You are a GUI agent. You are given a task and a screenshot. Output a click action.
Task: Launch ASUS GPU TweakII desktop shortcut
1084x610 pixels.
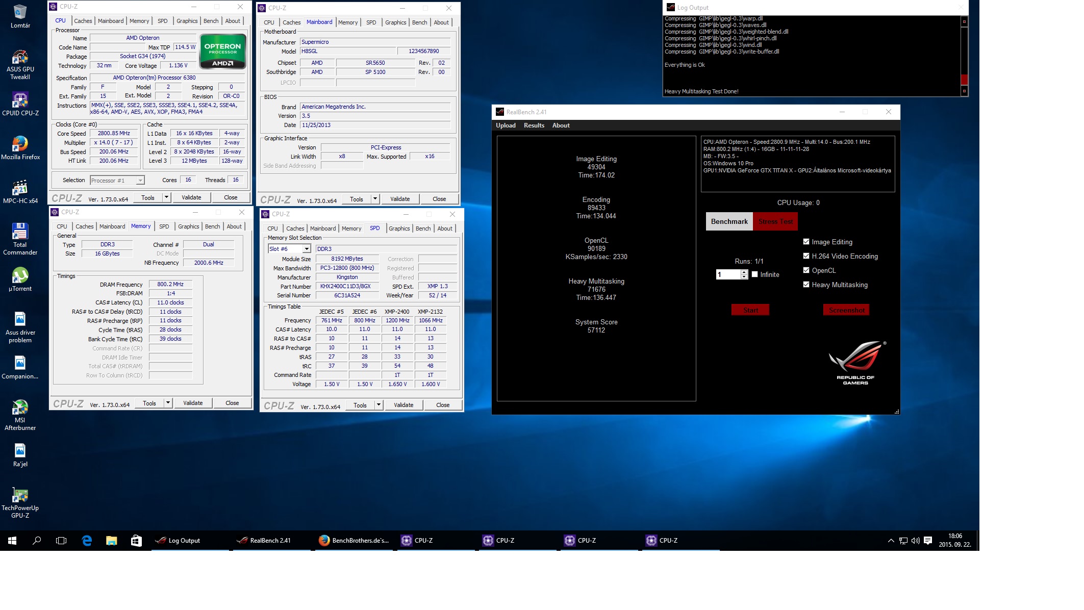coord(20,65)
